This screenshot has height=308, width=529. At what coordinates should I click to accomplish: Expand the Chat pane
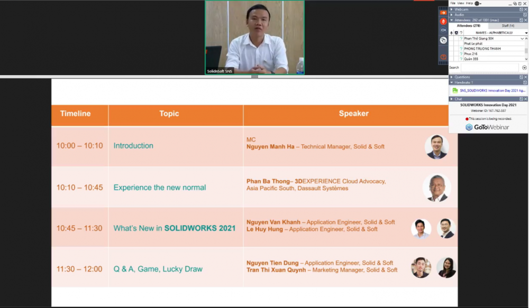(x=451, y=99)
